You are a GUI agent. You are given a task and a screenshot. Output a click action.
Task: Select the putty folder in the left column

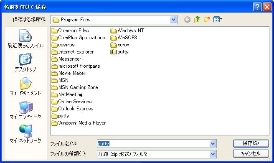point(60,116)
